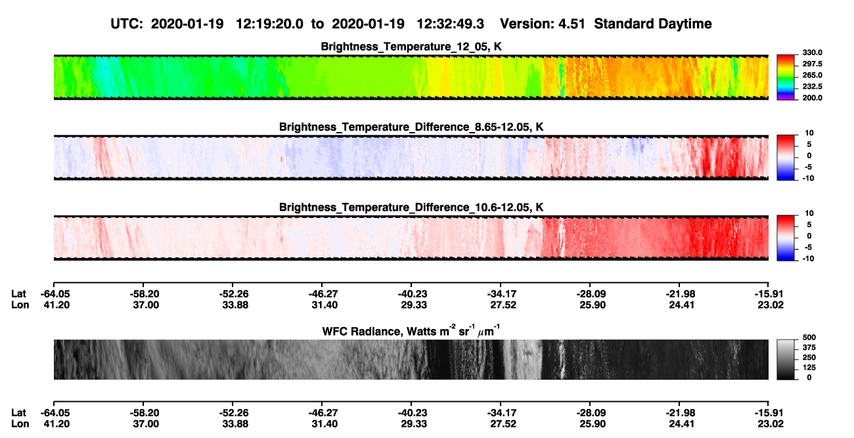Screen dimensions: 854x438
Task: Click latitude -58.20 on the bottom axis
Action: pyautogui.click(x=144, y=413)
